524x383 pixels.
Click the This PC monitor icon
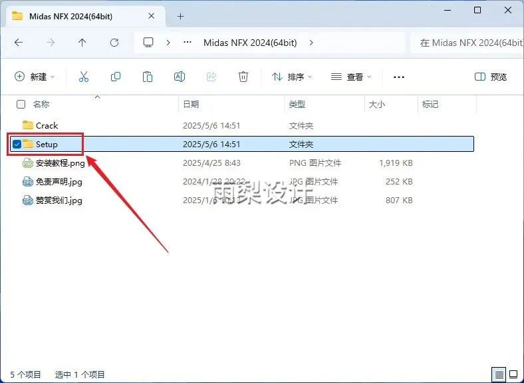pyautogui.click(x=148, y=43)
